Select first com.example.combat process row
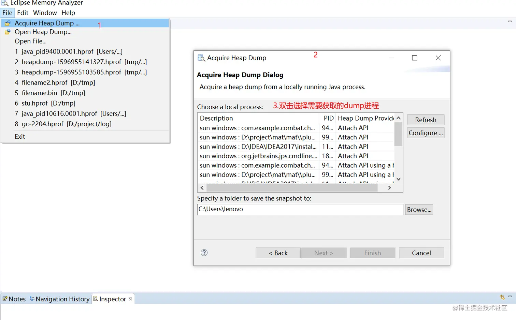This screenshot has height=320, width=516. point(296,128)
